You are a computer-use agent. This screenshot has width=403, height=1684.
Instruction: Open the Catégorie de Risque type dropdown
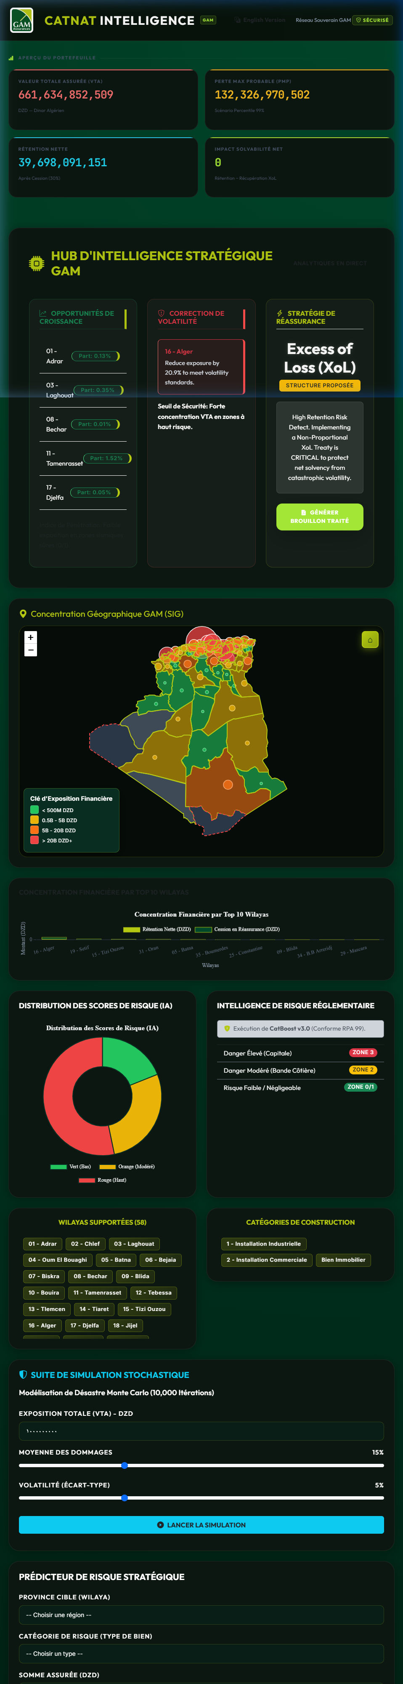pos(201,1653)
